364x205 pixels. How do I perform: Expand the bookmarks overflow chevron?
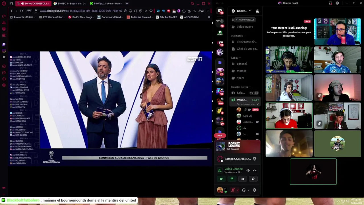coord(209,17)
